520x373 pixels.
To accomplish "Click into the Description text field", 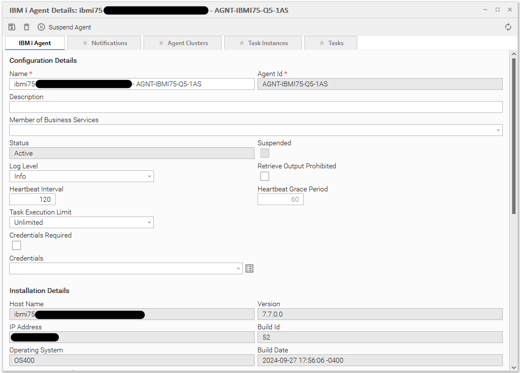I will (x=256, y=107).
